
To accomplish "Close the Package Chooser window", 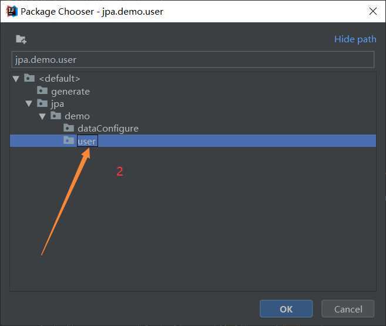I will pyautogui.click(x=372, y=11).
